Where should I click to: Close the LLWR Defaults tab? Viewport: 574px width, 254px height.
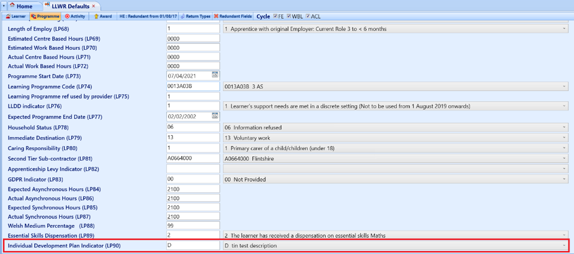click(x=94, y=6)
